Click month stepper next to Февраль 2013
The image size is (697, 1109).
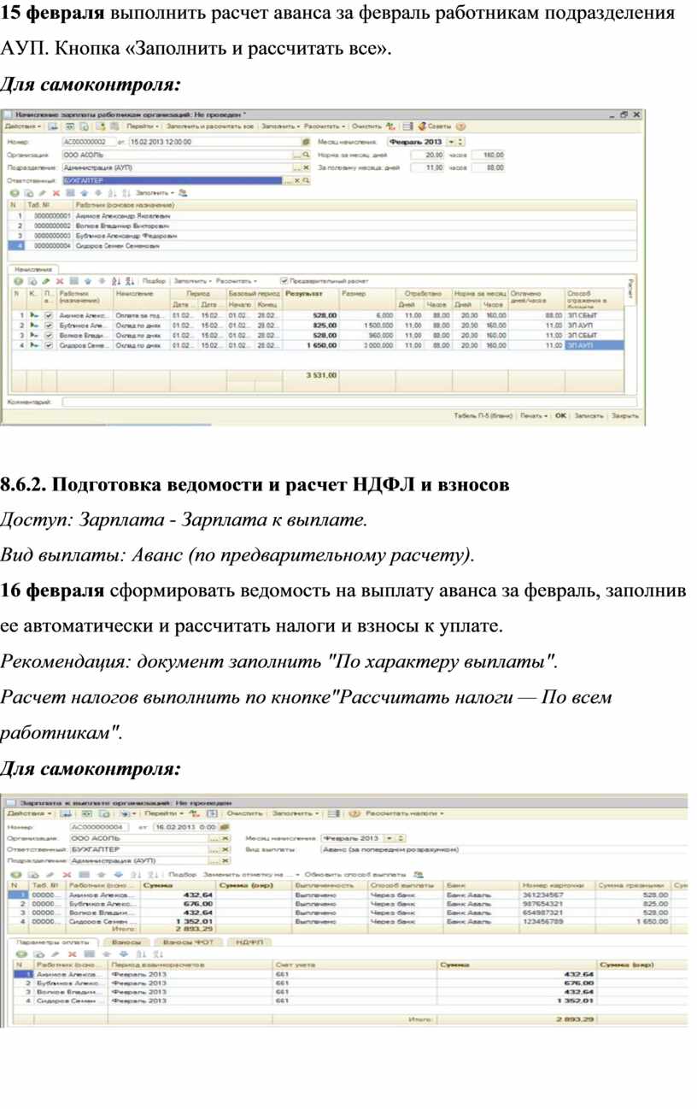pos(461,142)
